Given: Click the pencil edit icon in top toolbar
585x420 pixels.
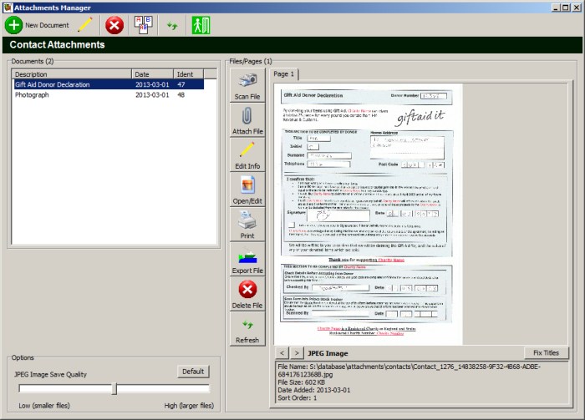Looking at the screenshot, I should [x=85, y=25].
